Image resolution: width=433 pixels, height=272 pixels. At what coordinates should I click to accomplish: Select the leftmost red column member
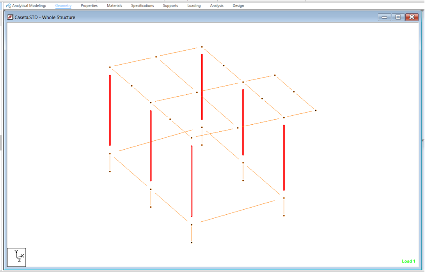[110, 110]
